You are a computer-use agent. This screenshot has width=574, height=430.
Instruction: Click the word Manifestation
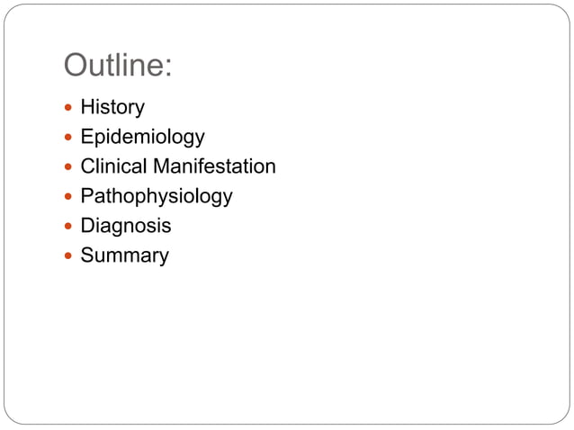coord(214,166)
